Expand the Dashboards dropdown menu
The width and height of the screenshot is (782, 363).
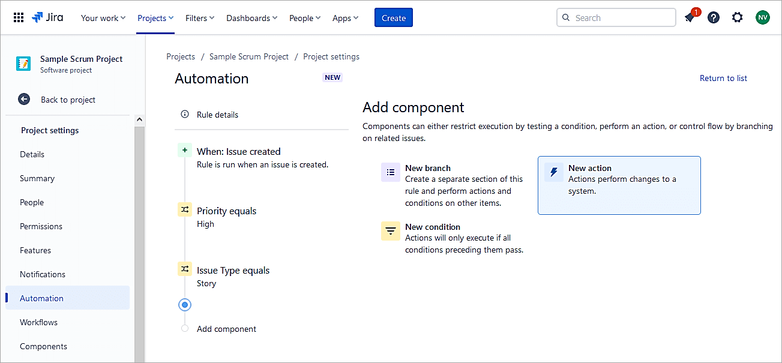[251, 18]
